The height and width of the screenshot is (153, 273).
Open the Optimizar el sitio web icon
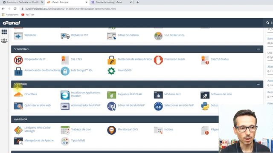tap(18, 106)
